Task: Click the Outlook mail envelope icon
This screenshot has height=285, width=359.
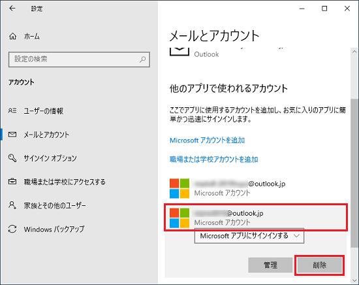Action: pos(179,52)
